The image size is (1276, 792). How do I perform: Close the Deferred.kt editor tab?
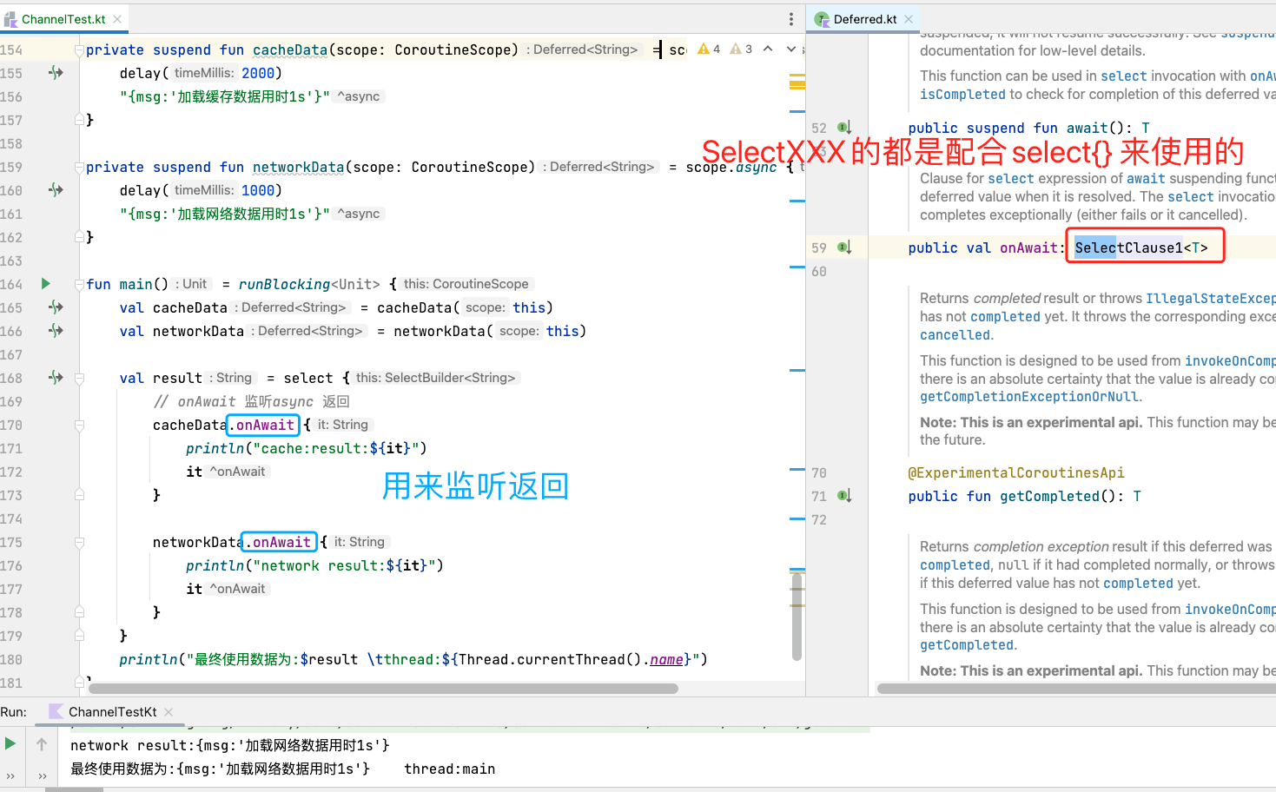coord(909,18)
